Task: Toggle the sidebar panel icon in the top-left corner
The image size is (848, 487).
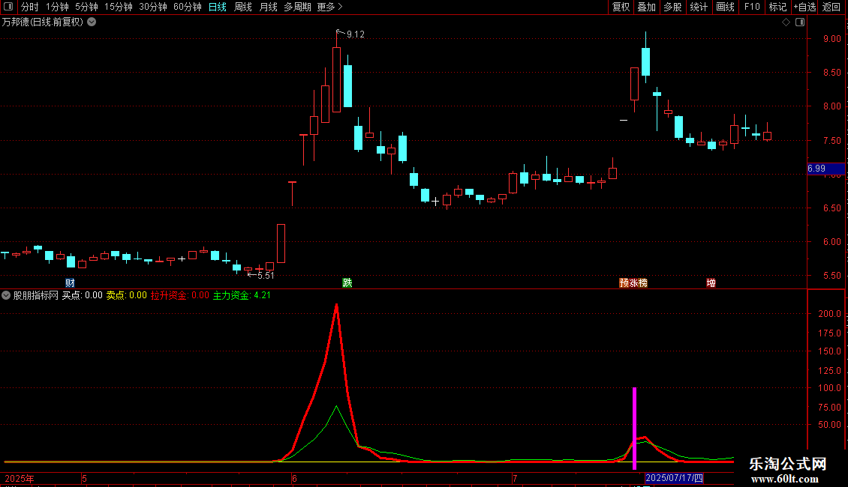Action: tap(8, 7)
